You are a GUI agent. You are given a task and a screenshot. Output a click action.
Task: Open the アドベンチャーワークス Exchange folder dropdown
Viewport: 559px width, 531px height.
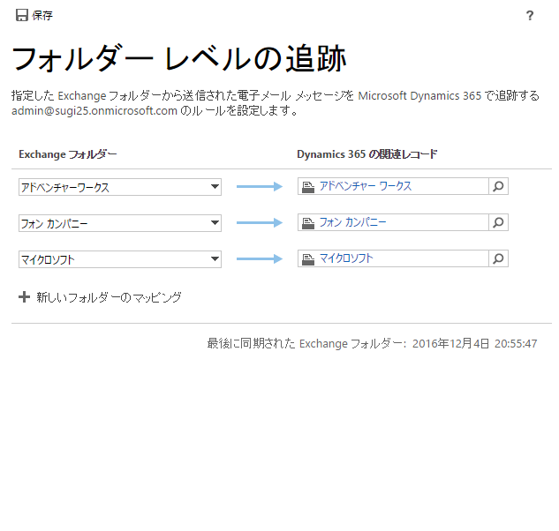click(120, 187)
